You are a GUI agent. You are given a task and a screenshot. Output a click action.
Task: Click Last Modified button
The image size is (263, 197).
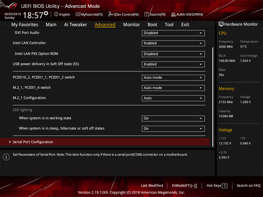152,186
